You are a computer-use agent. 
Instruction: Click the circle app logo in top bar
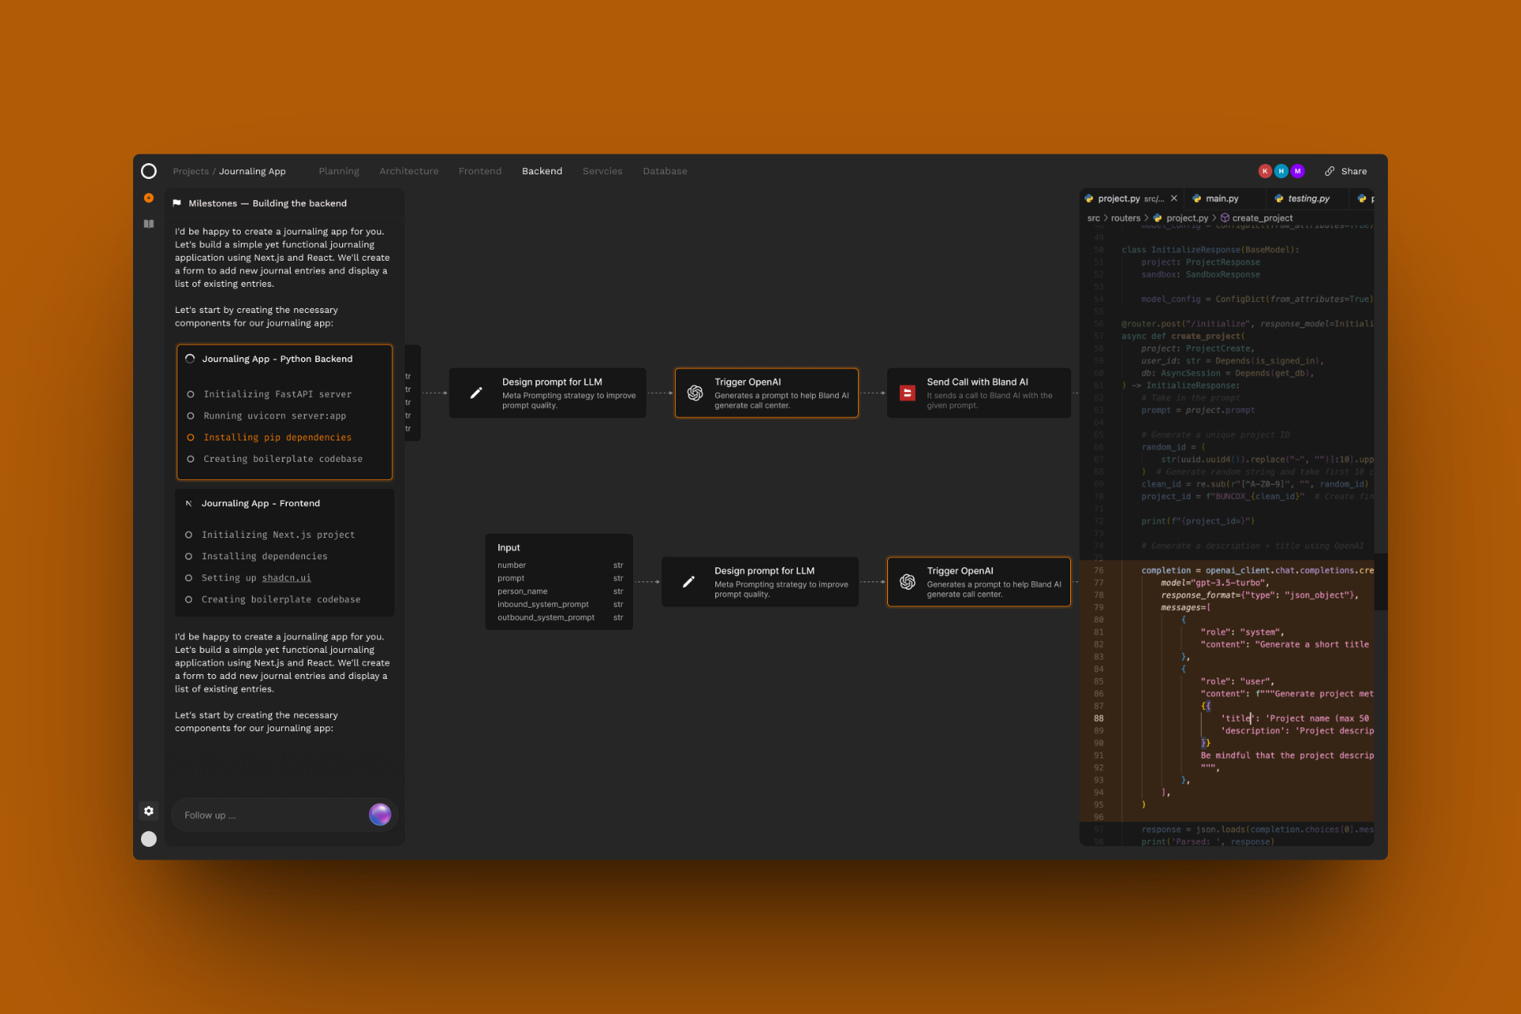coord(149,171)
